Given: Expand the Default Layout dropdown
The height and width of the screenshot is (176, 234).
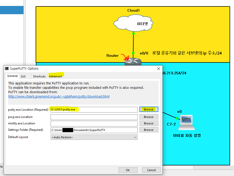Looking at the screenshot, I should (x=94, y=137).
